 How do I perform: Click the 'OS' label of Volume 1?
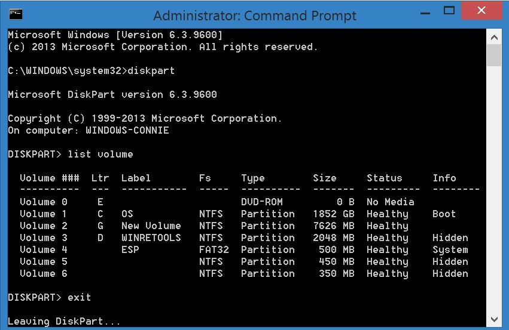coord(127,214)
